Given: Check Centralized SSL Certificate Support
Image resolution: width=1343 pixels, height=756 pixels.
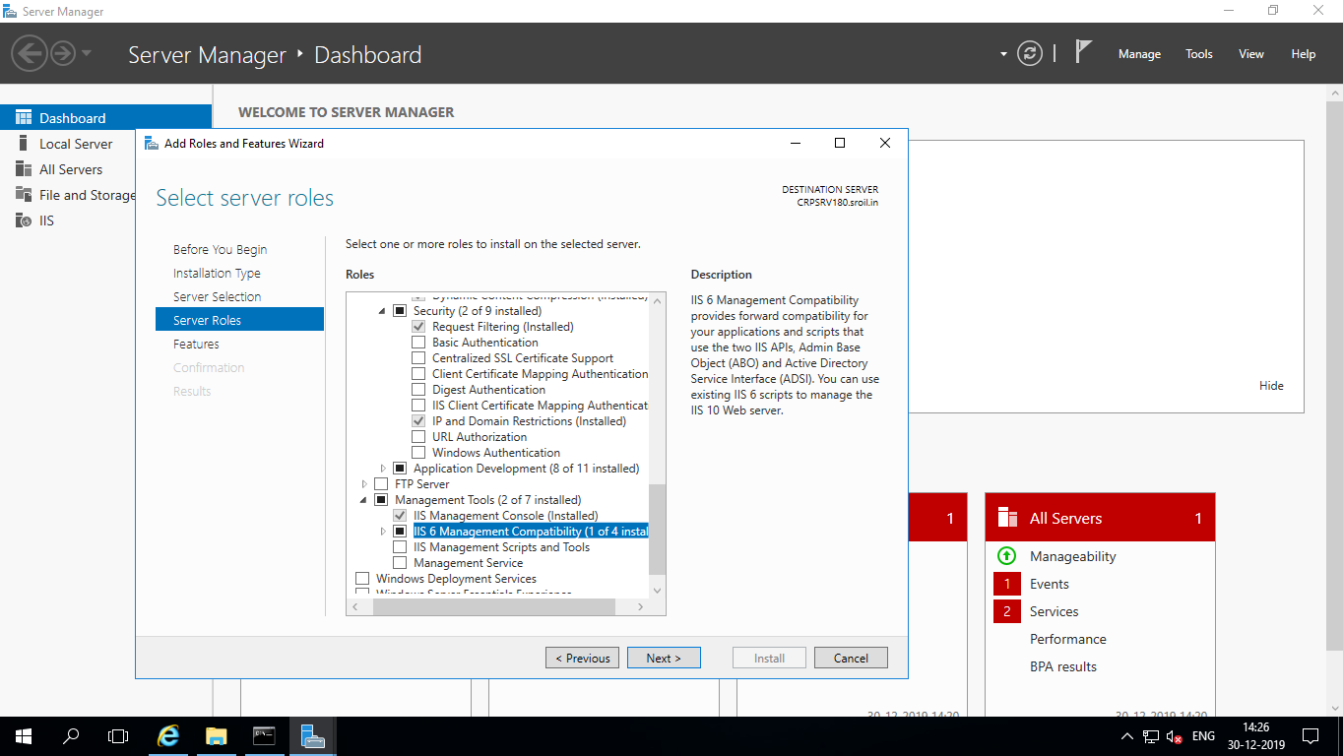Looking at the screenshot, I should 418,358.
